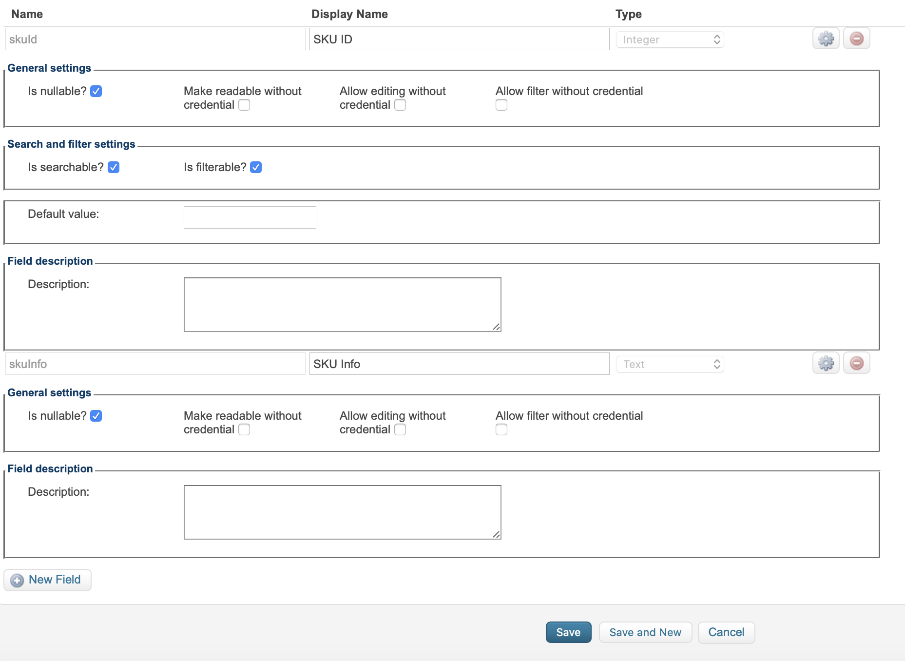Viewport: 905px width, 661px height.
Task: Enable Allow editing without credential for skuId
Action: (400, 105)
